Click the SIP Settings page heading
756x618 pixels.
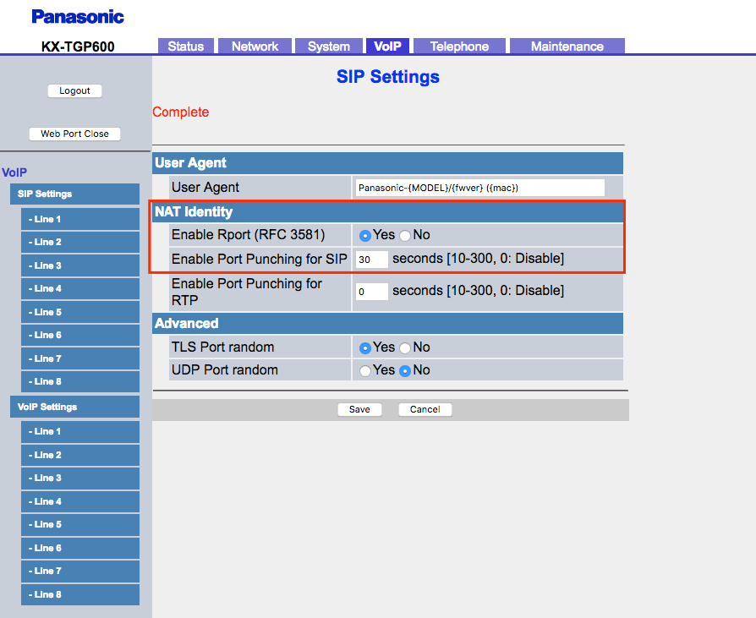[x=388, y=77]
